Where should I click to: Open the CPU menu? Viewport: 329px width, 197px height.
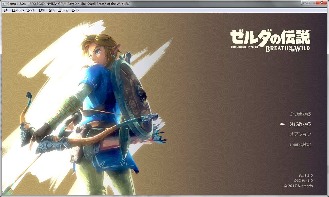point(42,10)
